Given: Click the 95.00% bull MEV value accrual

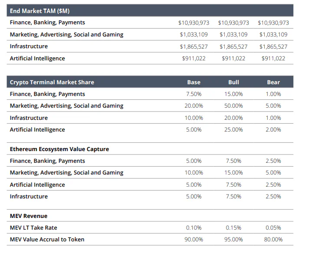Looking at the screenshot, I should click(233, 239).
